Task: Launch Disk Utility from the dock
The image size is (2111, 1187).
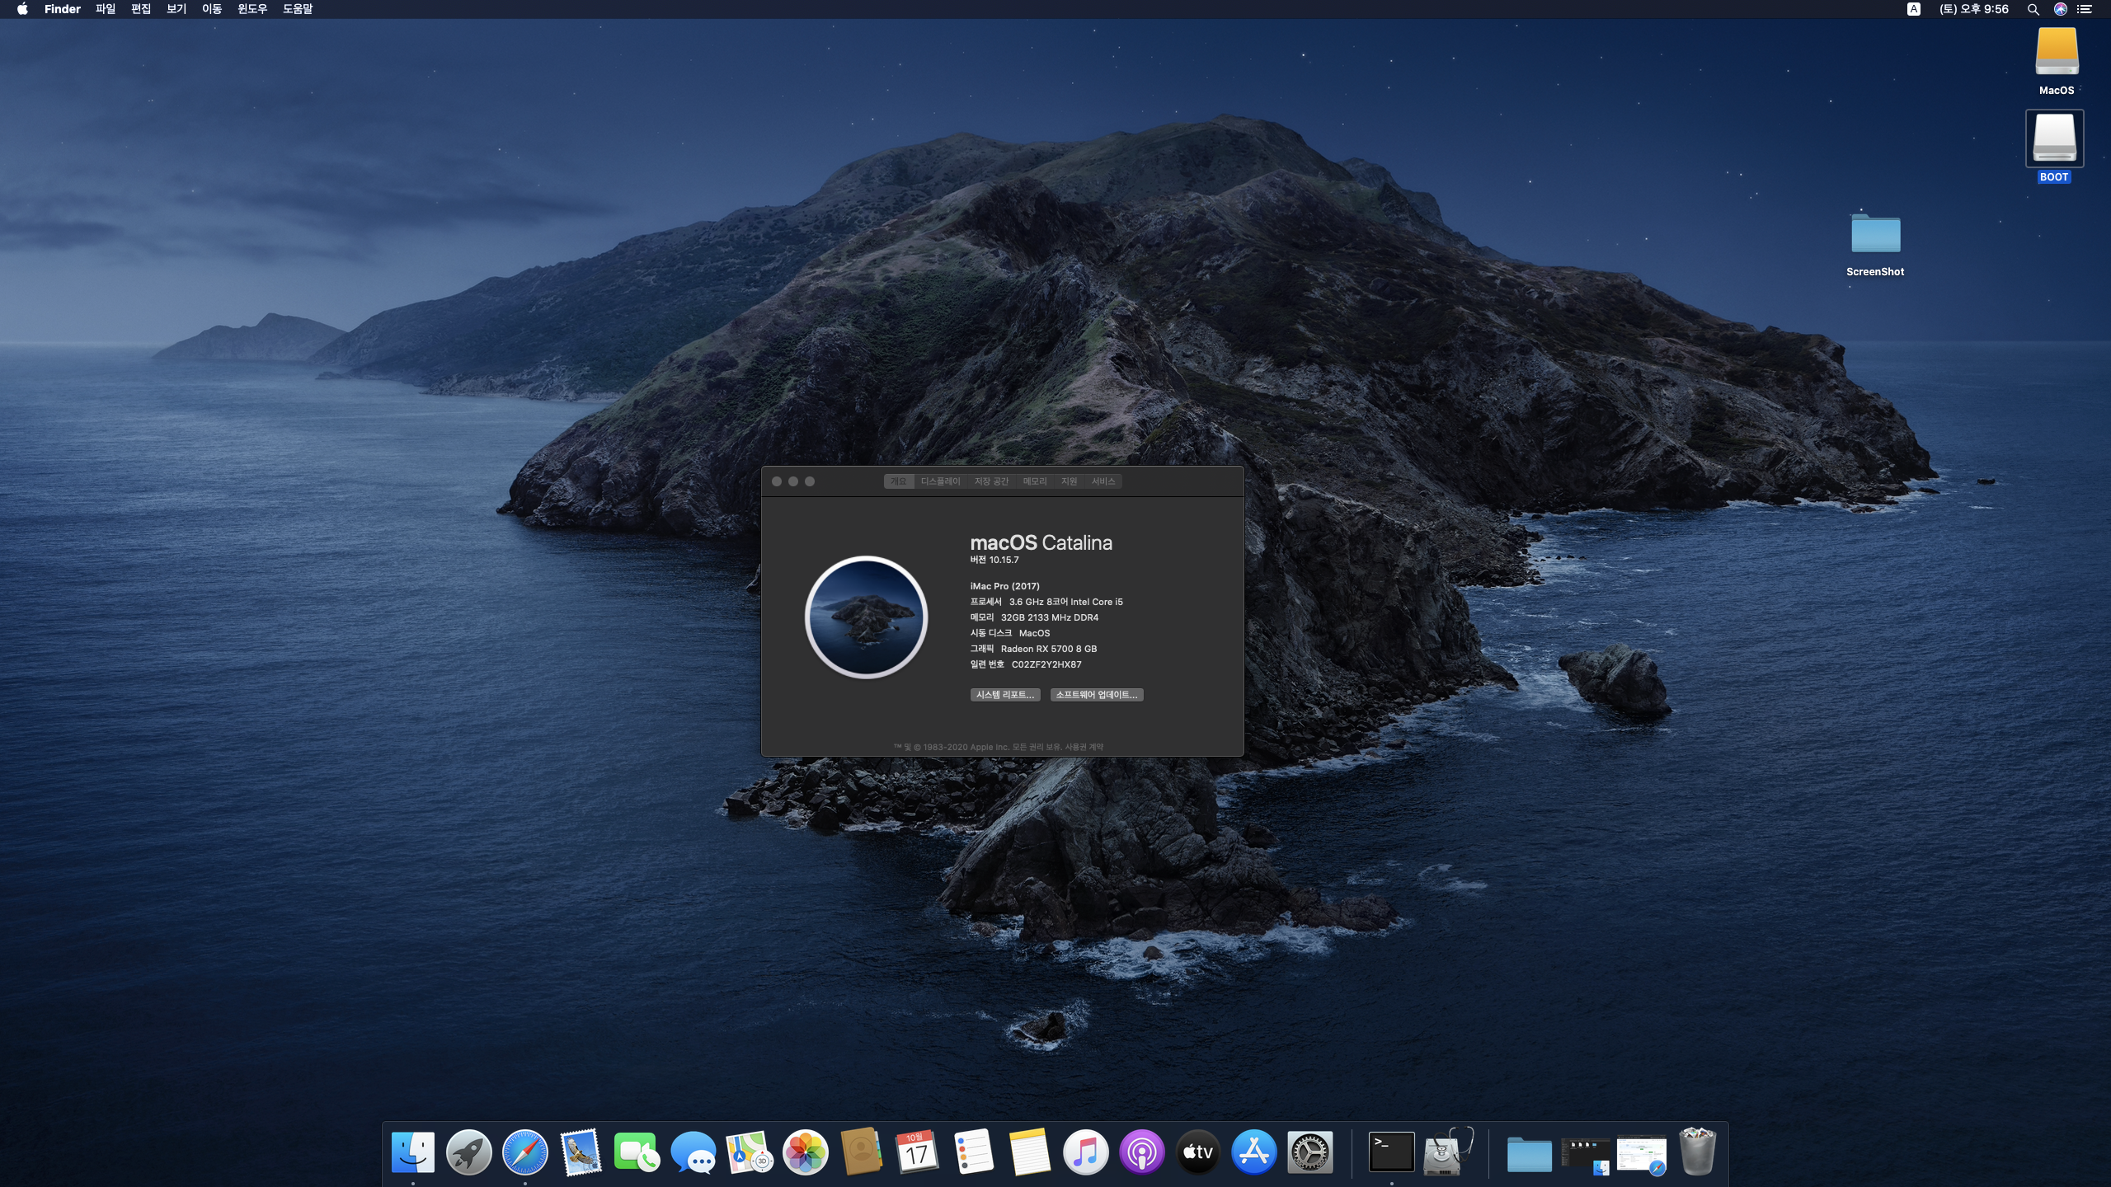Action: (1447, 1152)
